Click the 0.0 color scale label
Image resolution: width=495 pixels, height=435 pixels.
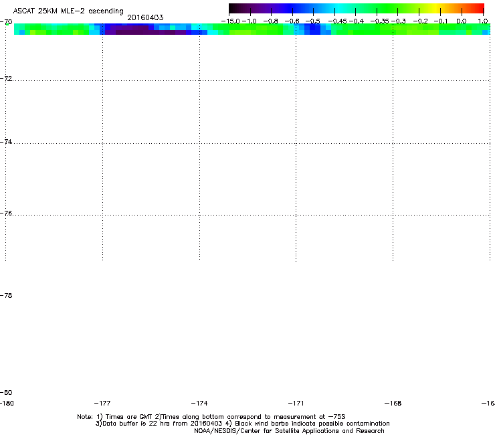click(x=462, y=21)
